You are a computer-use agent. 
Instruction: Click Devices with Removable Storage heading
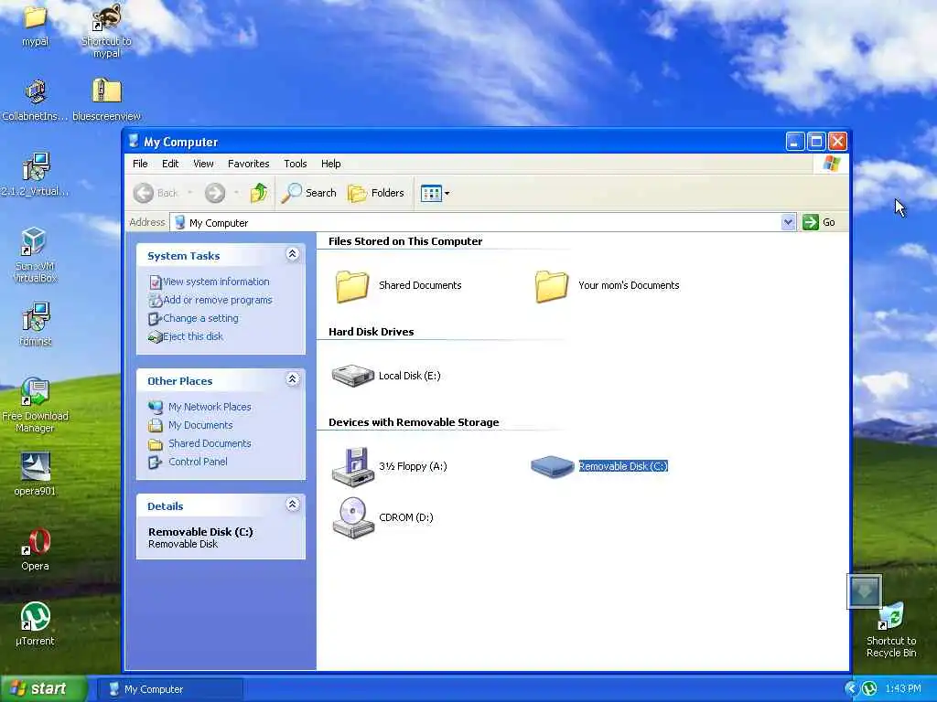coord(414,422)
